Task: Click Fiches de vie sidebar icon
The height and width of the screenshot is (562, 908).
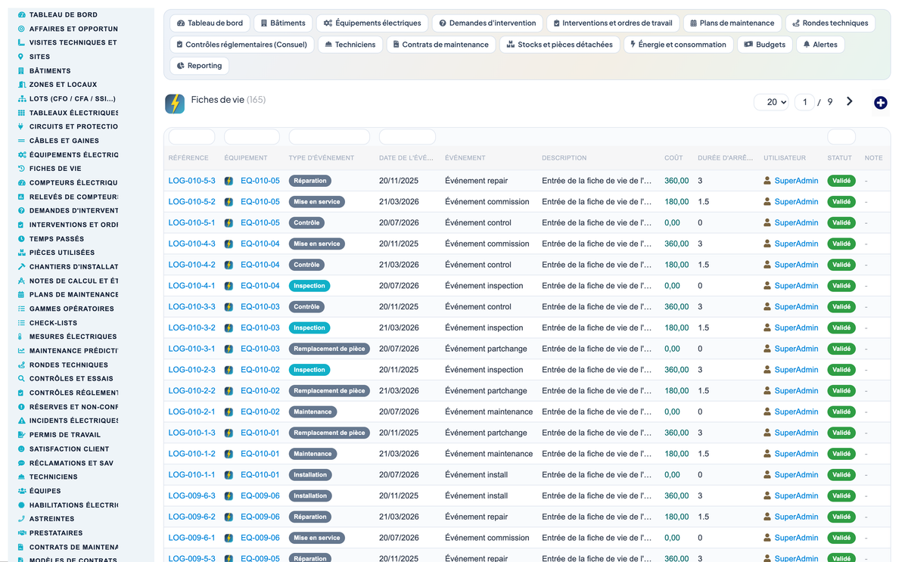Action: [x=21, y=169]
